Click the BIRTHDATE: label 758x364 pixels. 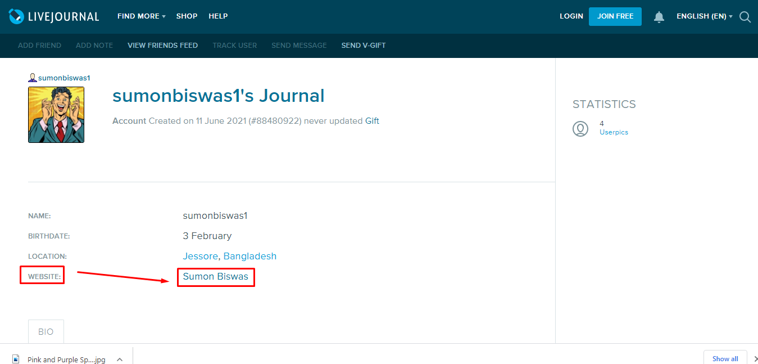click(49, 236)
